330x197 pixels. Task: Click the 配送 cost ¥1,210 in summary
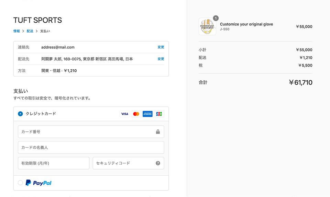[x=306, y=58]
